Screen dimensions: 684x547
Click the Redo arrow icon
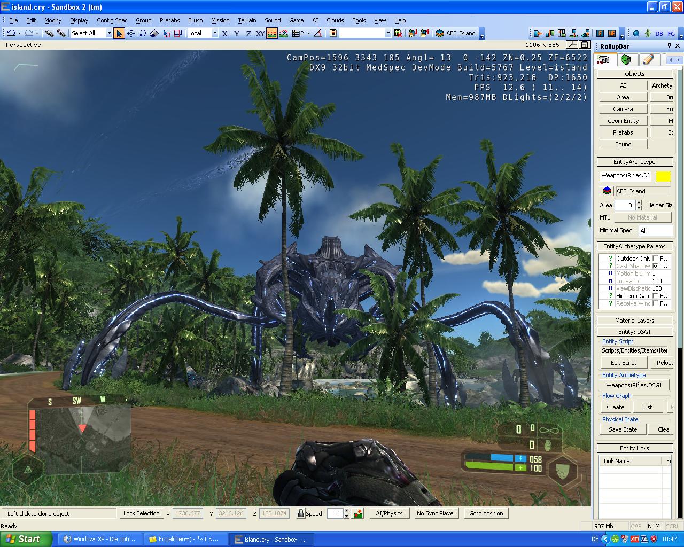coord(29,33)
